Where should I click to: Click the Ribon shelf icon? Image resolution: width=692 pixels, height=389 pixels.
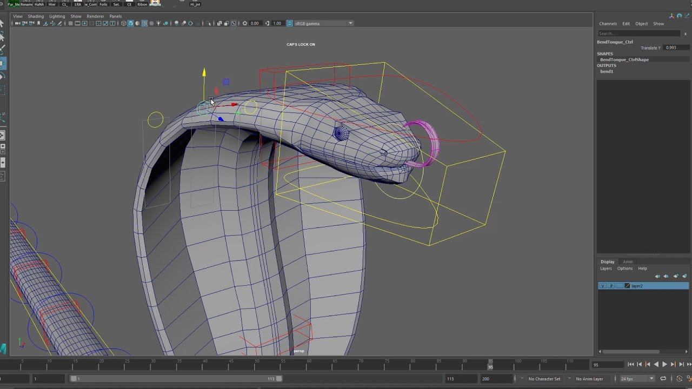142,4
